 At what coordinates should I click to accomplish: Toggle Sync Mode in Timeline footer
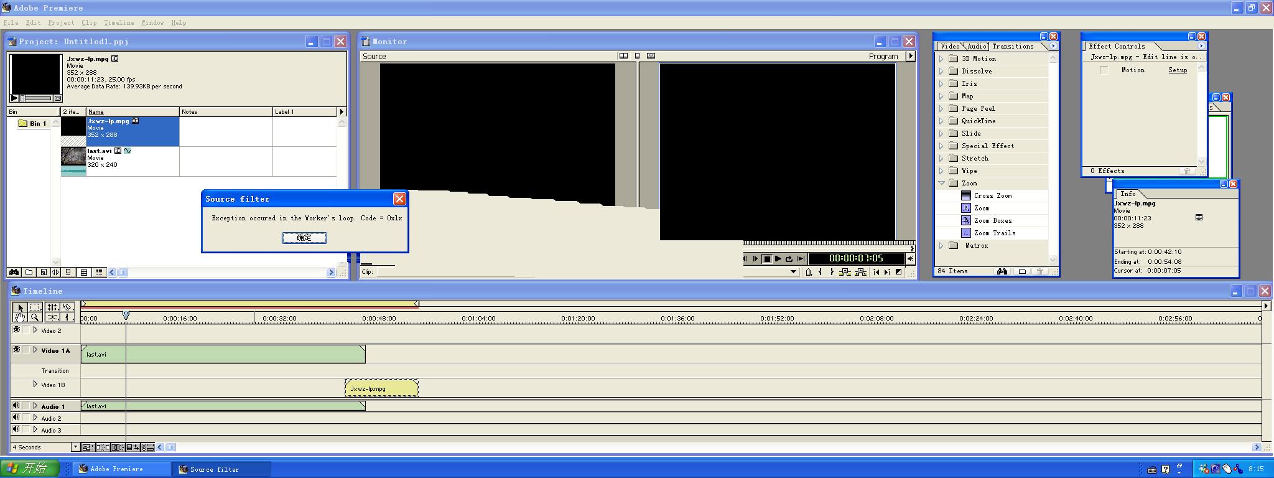coord(147,447)
